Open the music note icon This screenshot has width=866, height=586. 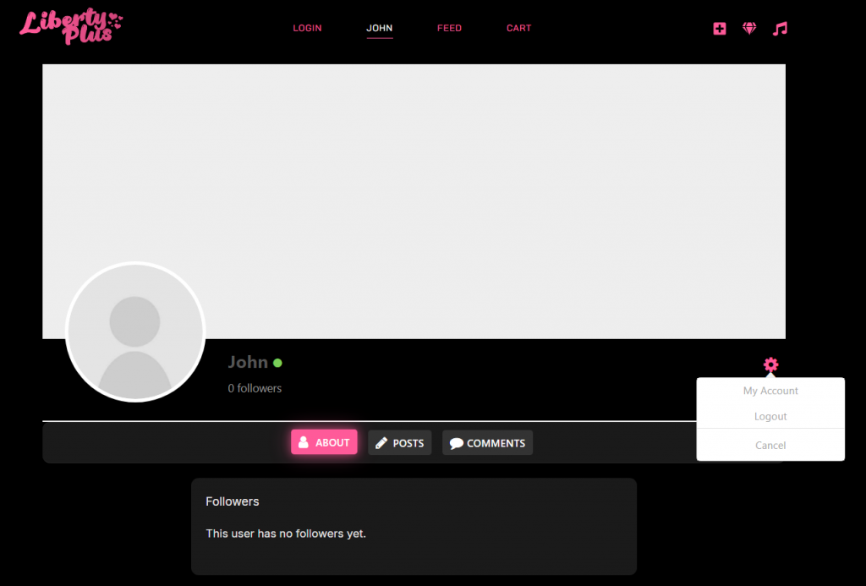(780, 28)
